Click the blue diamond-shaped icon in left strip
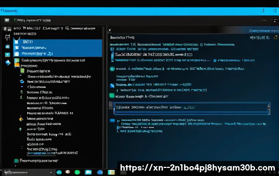This screenshot has height=176, width=279. tap(8, 63)
